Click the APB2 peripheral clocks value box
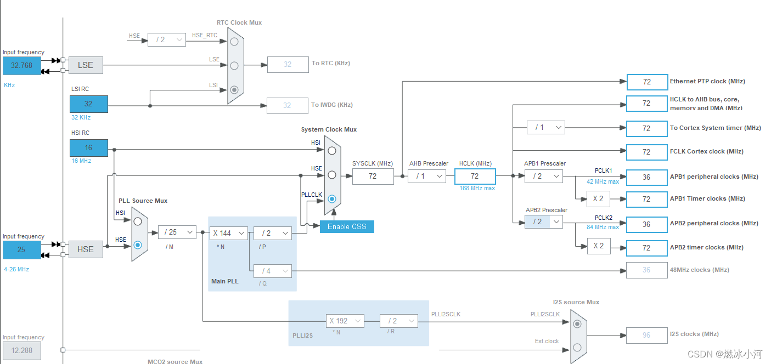The image size is (771, 364). (647, 224)
